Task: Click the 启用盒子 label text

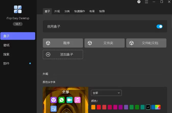Action: (x=54, y=27)
